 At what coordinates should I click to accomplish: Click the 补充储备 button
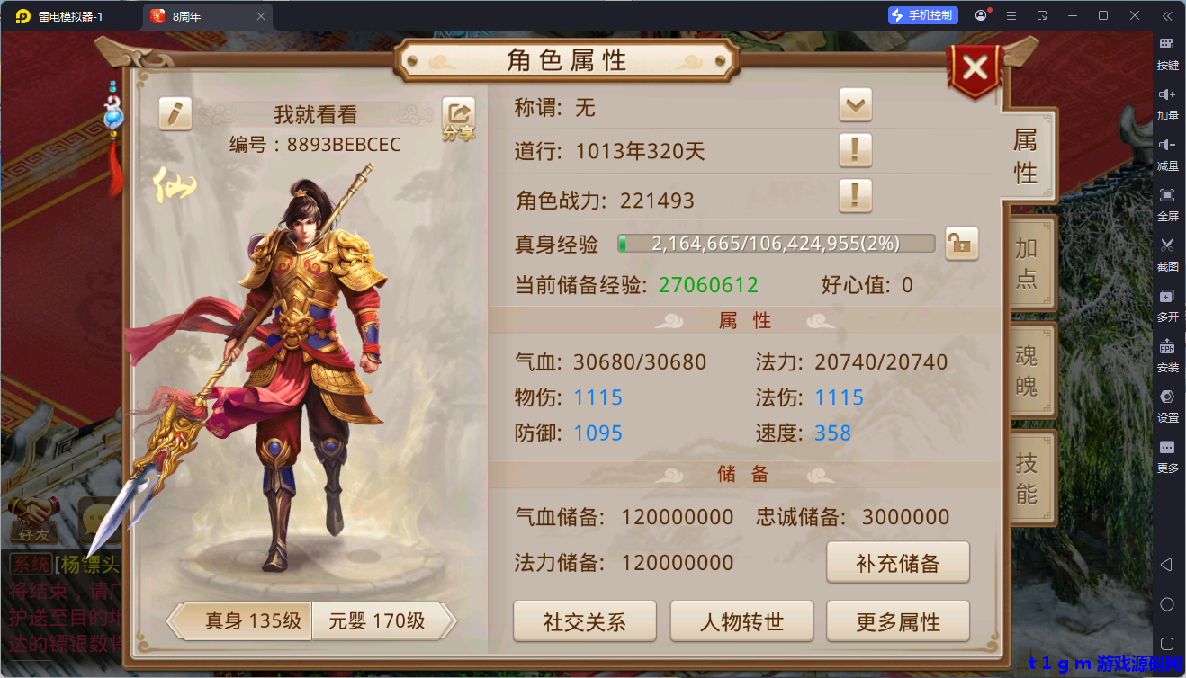(898, 563)
